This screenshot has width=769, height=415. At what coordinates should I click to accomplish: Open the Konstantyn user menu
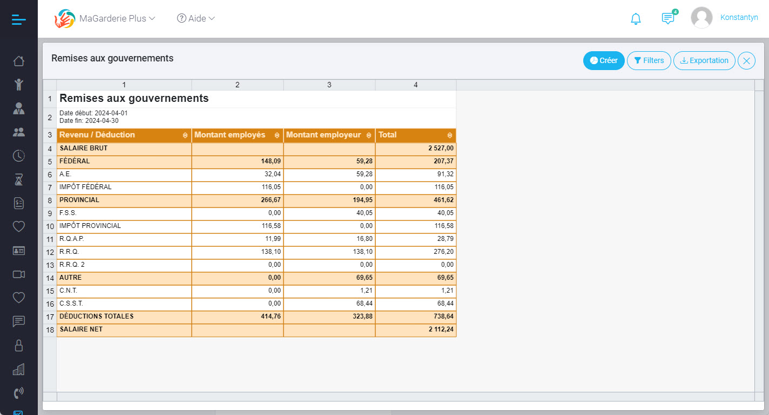click(739, 17)
